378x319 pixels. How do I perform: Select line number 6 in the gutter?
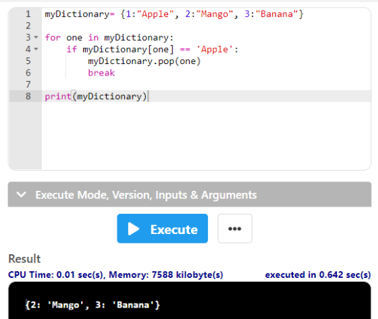[x=28, y=73]
